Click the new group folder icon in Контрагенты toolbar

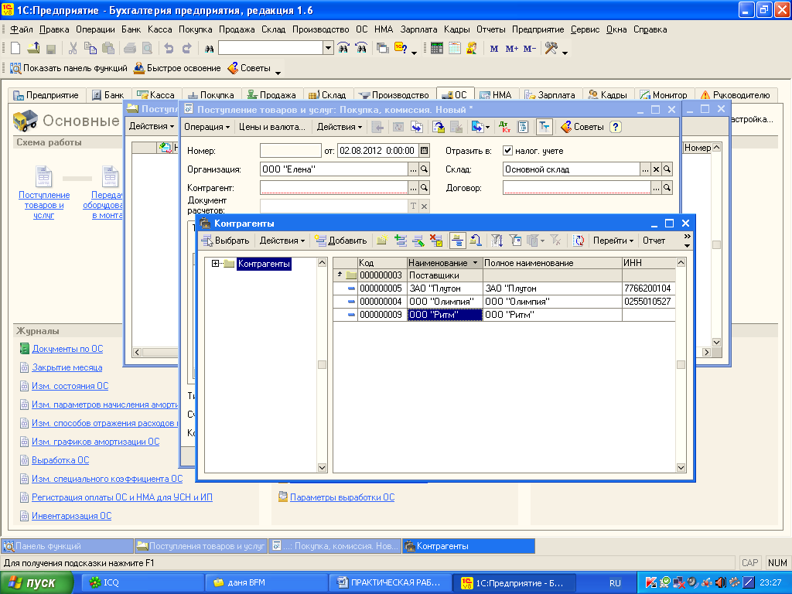coord(382,241)
